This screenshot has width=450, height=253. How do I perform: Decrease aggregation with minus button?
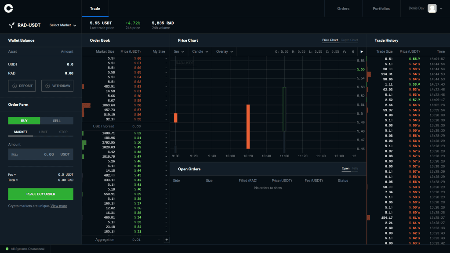pos(159,240)
